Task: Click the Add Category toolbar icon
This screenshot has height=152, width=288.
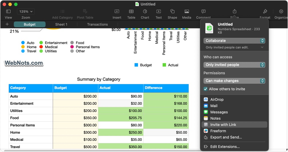Action: [x=62, y=11]
